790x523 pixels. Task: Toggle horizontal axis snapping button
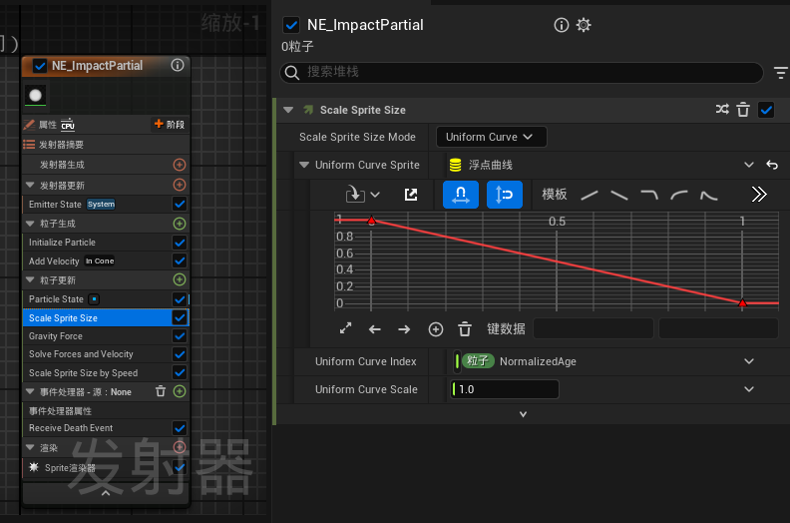tap(461, 195)
